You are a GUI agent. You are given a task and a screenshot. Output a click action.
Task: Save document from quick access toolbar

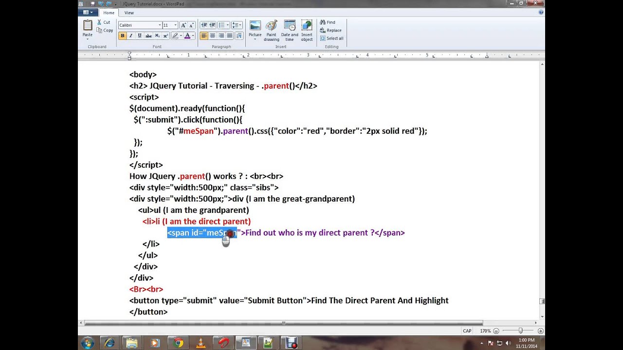click(x=93, y=3)
